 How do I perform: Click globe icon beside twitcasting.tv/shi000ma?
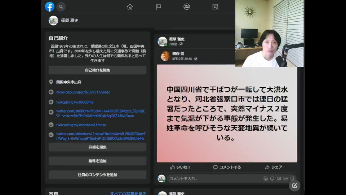(51, 102)
